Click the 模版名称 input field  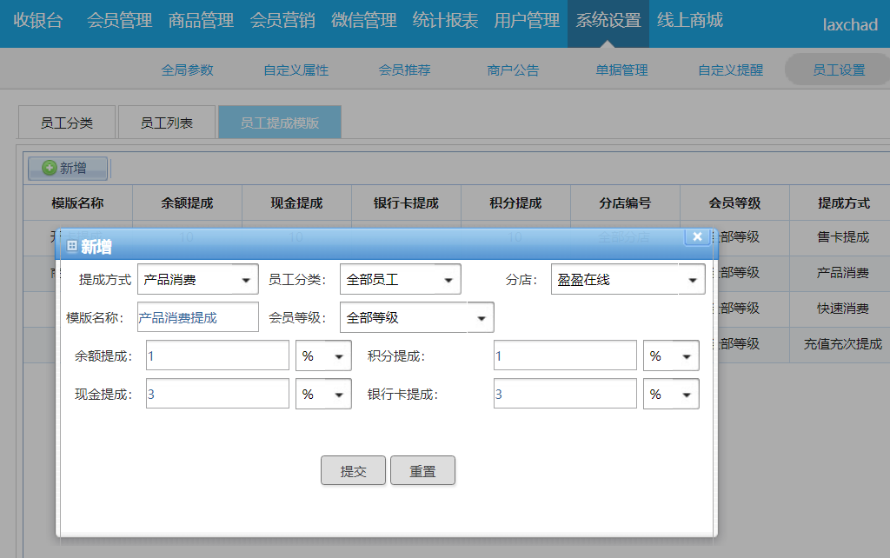click(197, 318)
